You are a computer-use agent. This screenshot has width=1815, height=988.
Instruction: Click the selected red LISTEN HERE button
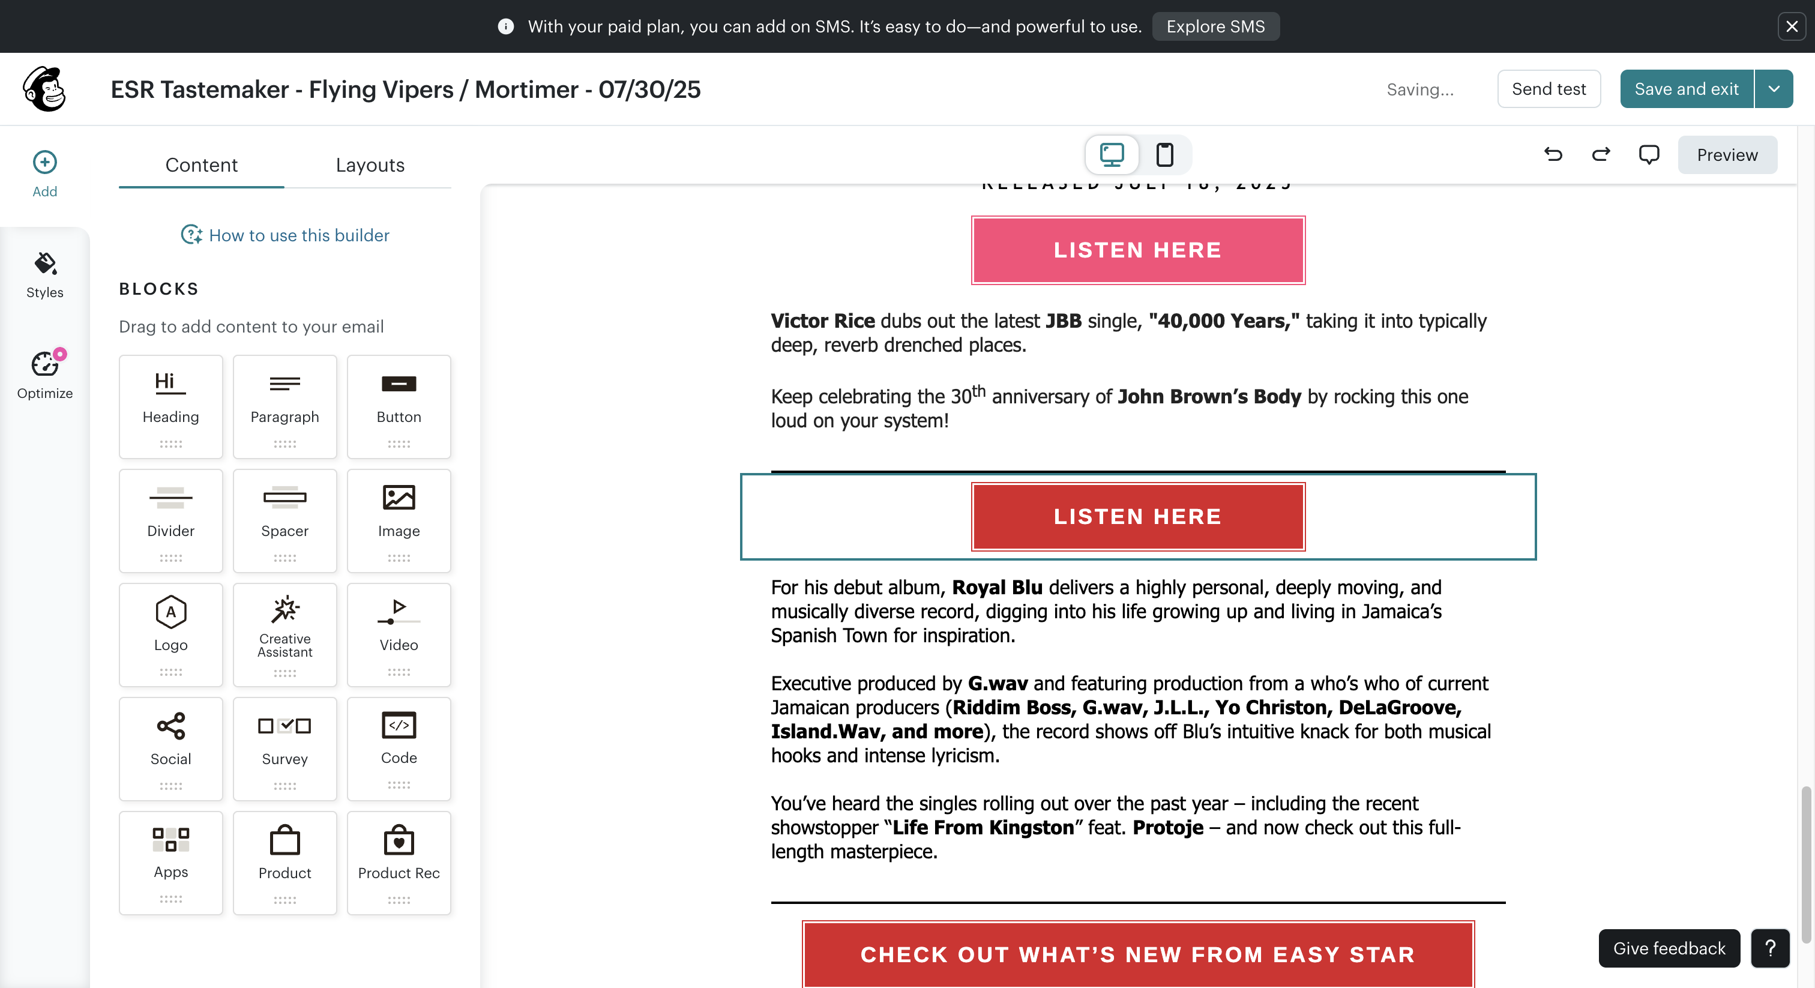click(x=1138, y=517)
